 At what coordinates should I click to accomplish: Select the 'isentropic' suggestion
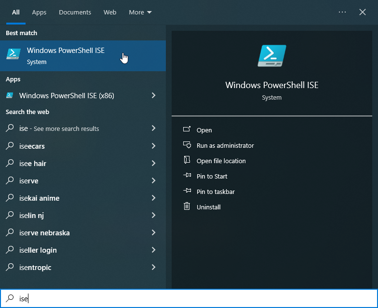83,267
